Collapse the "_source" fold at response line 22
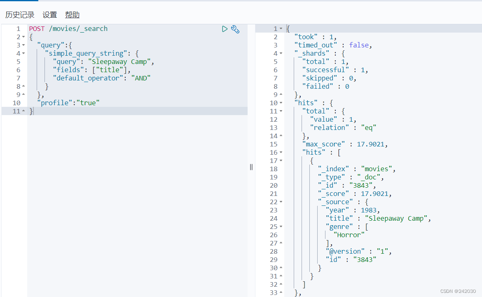Viewport: 482px width, 297px height. tap(281, 202)
